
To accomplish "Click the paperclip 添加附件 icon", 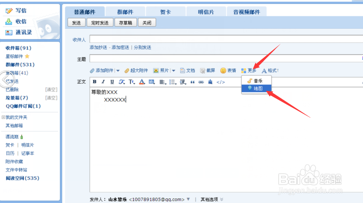I will click(x=92, y=70).
